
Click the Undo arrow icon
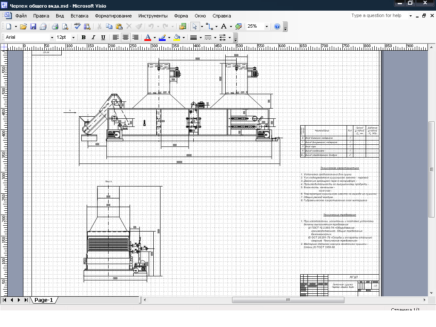tap(151, 26)
